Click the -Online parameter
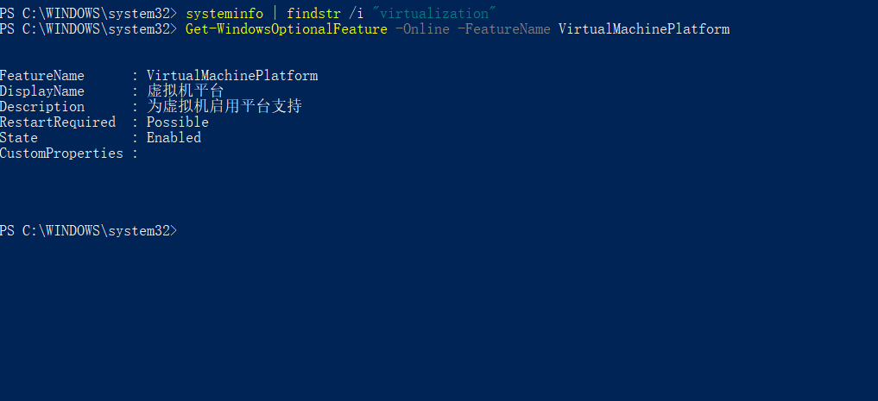The image size is (878, 401). click(x=422, y=29)
